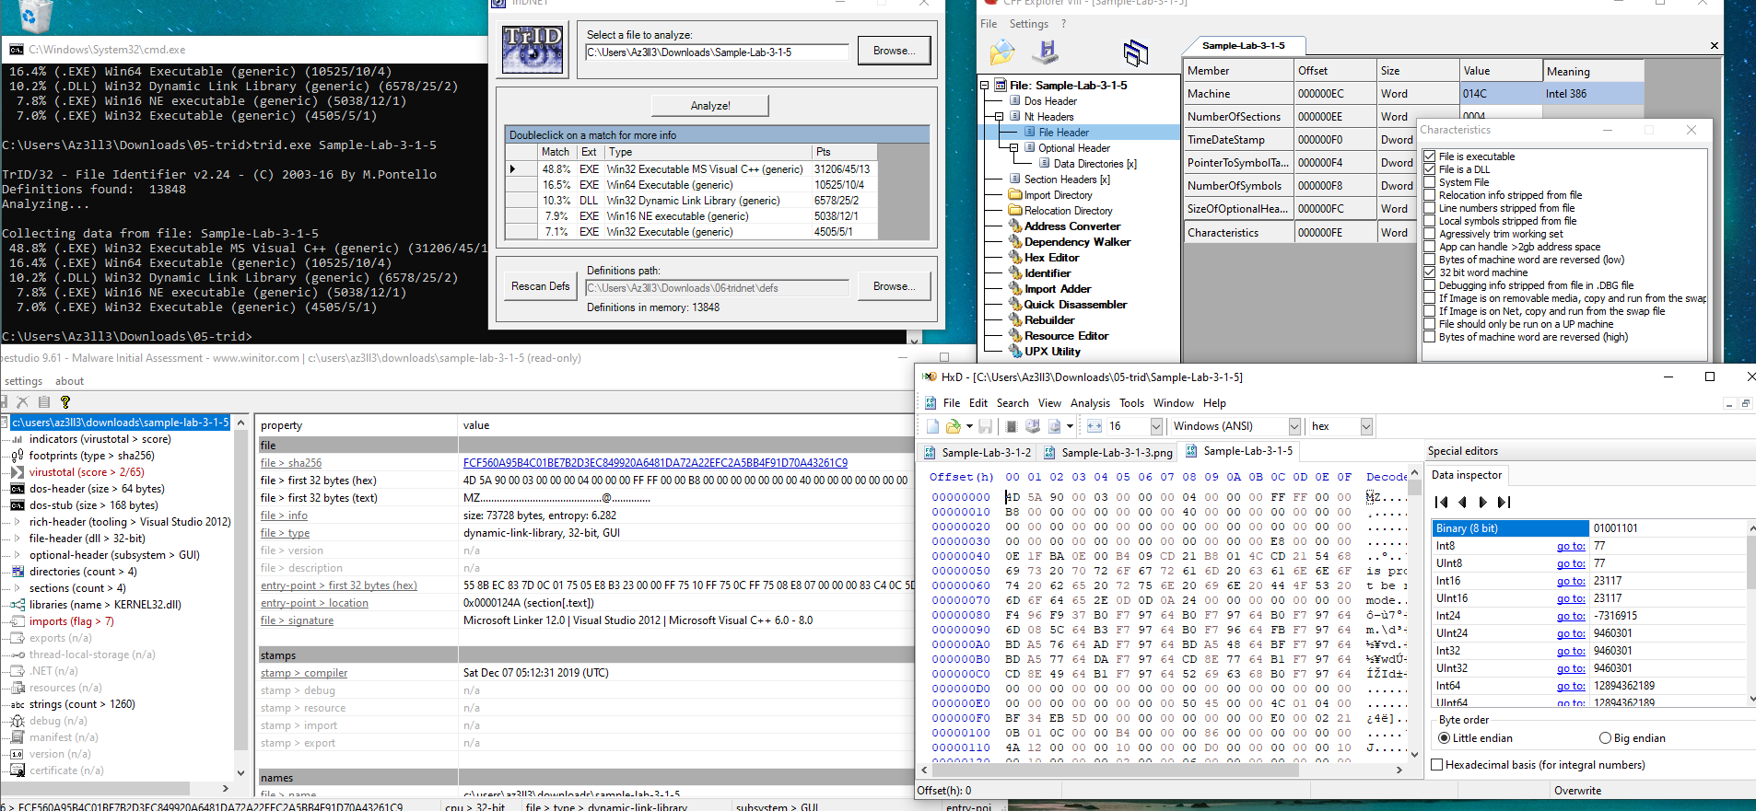Viewport: 1756px width, 811px height.
Task: Uncheck '32 bit word machine' checkbox
Action: click(x=1430, y=272)
